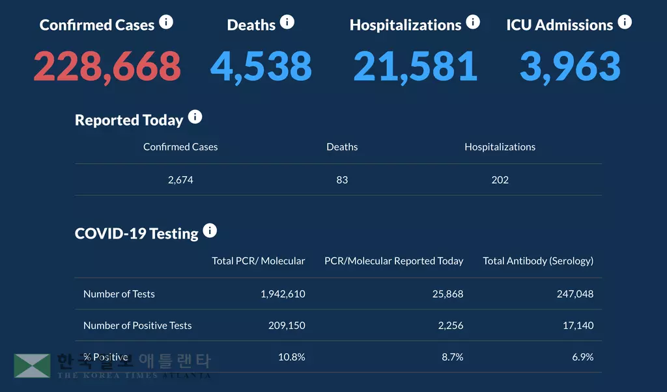Click the 202 hospitalizations reported today value
The height and width of the screenshot is (392, 667).
(x=500, y=180)
